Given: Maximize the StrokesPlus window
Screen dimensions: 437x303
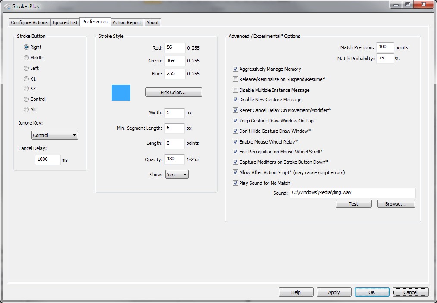Looking at the screenshot, I should click(407, 4).
